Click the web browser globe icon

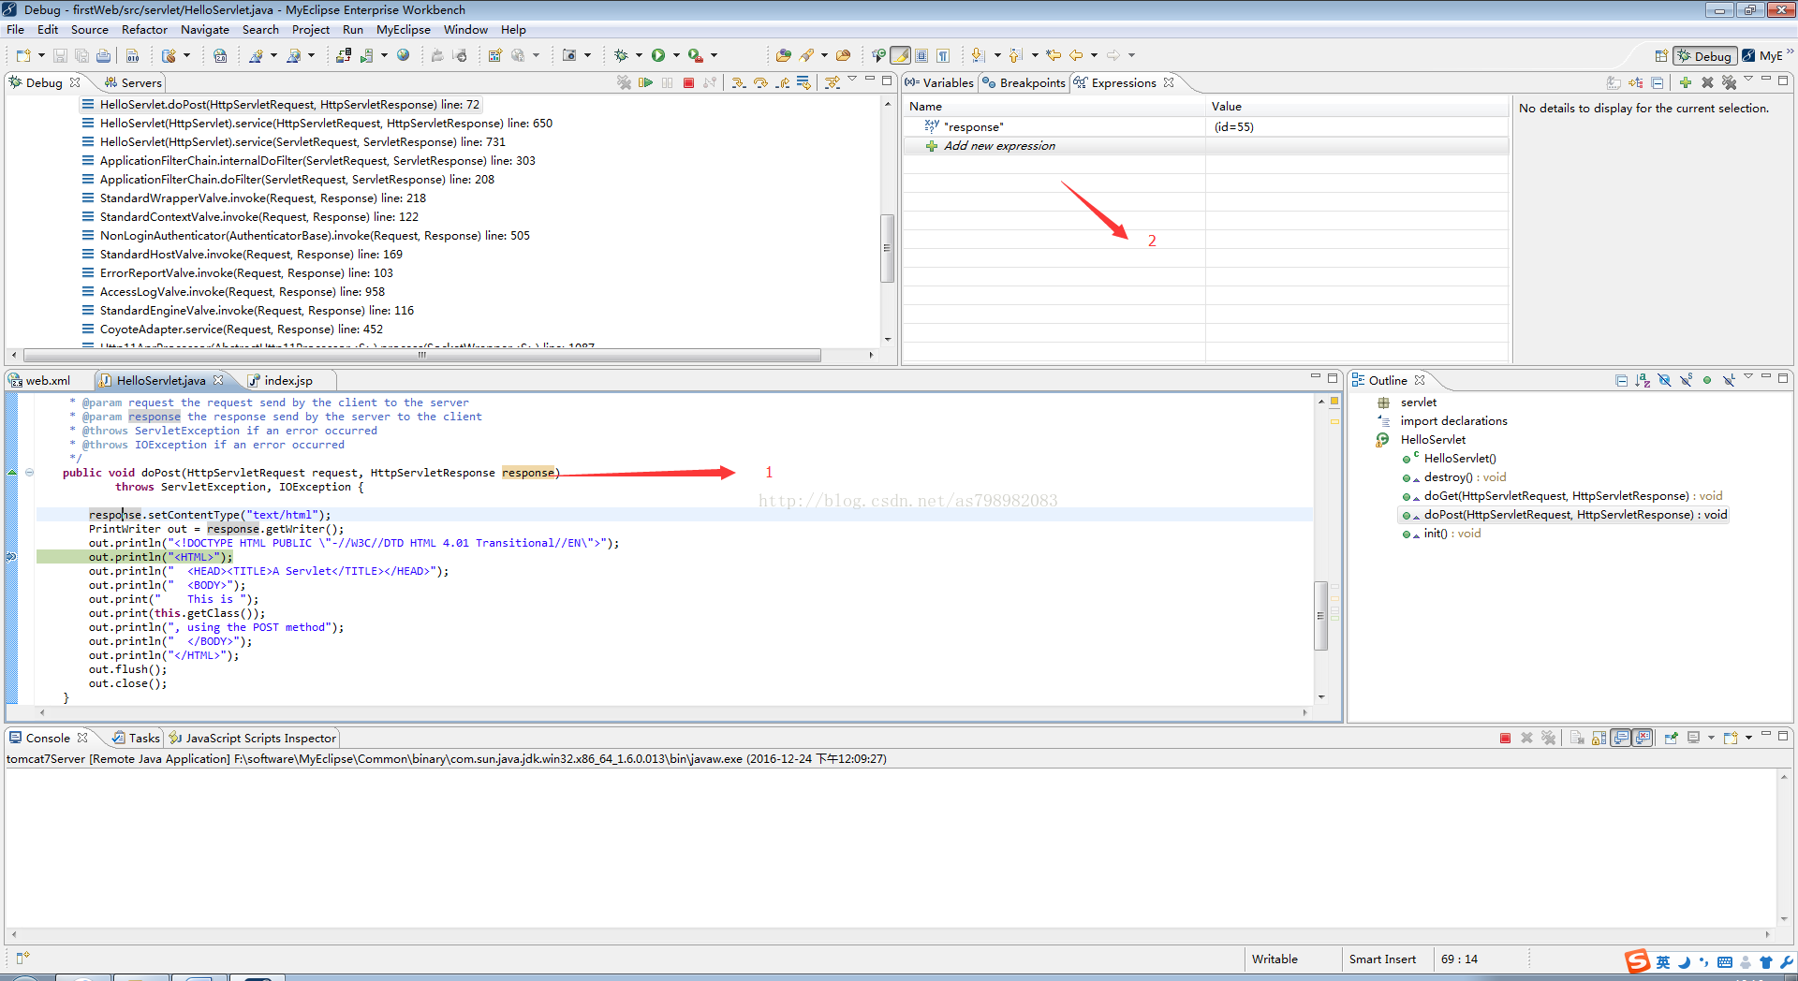coord(403,56)
